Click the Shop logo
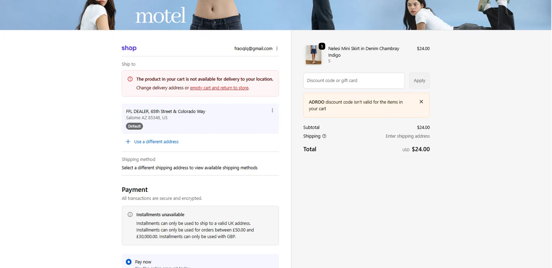 coord(129,48)
